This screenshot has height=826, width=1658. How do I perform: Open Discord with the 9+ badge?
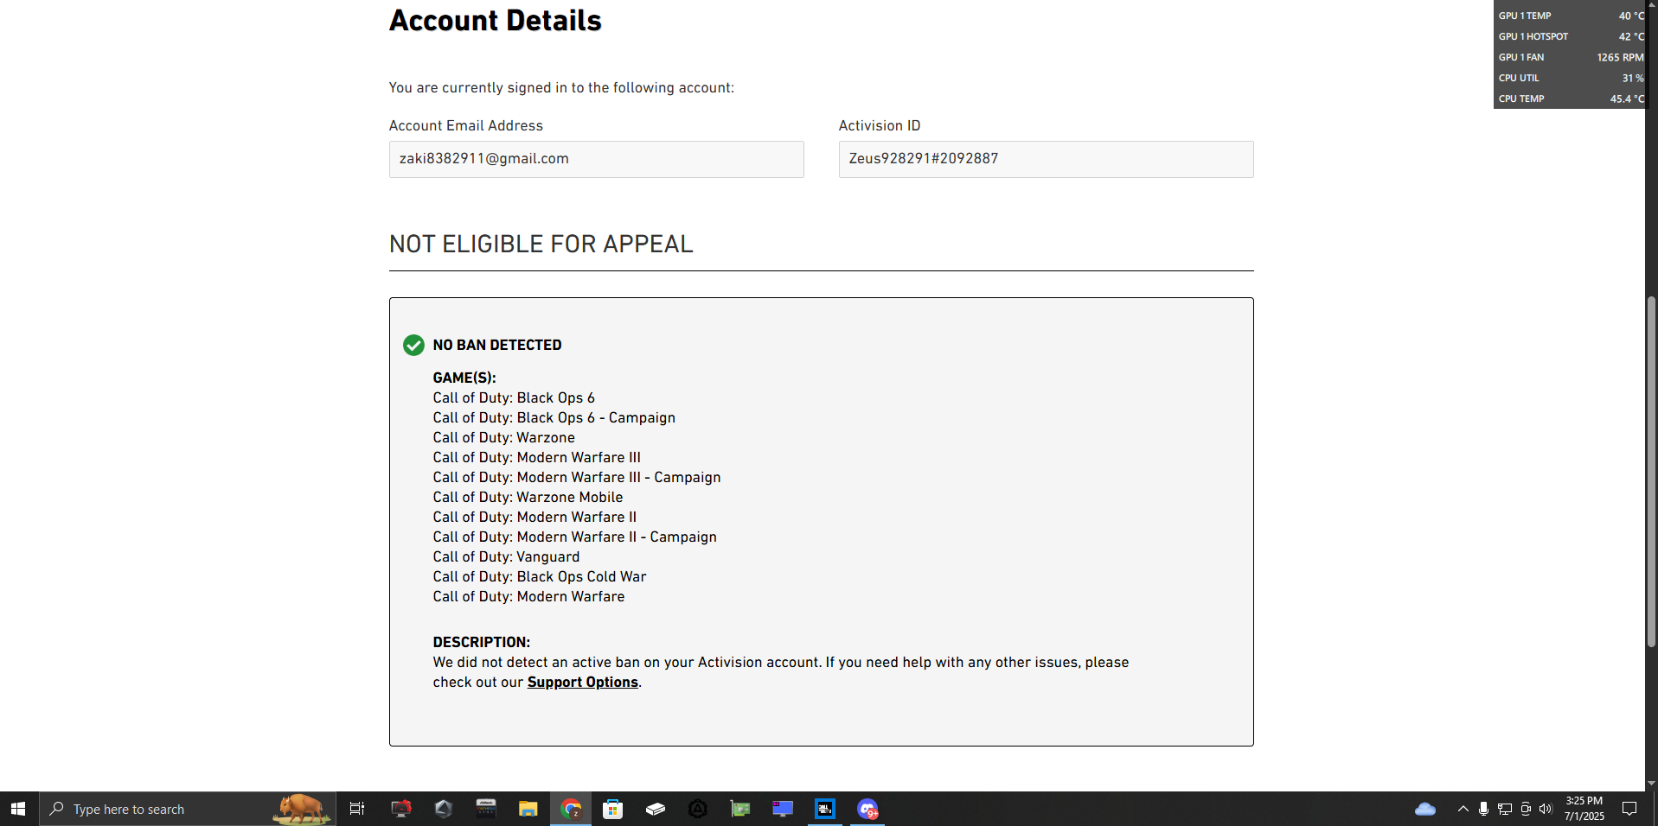(867, 809)
